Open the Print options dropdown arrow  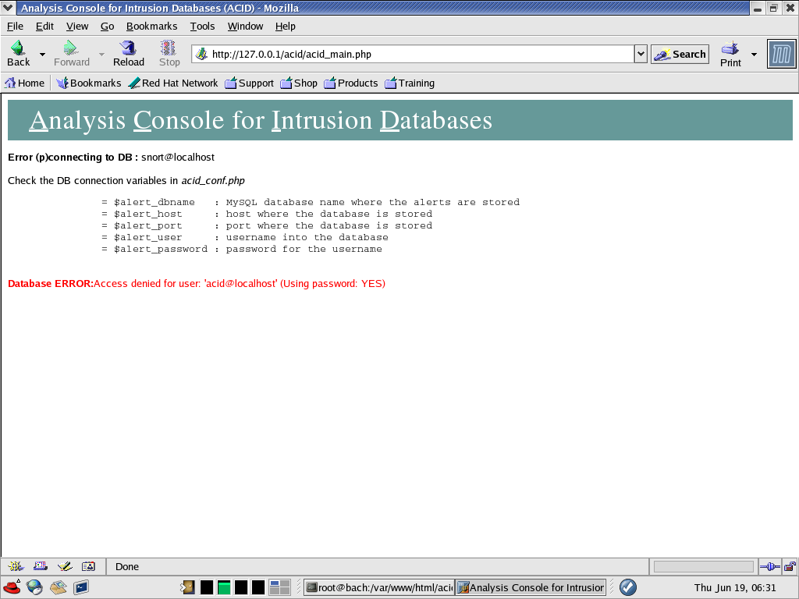[x=755, y=55]
